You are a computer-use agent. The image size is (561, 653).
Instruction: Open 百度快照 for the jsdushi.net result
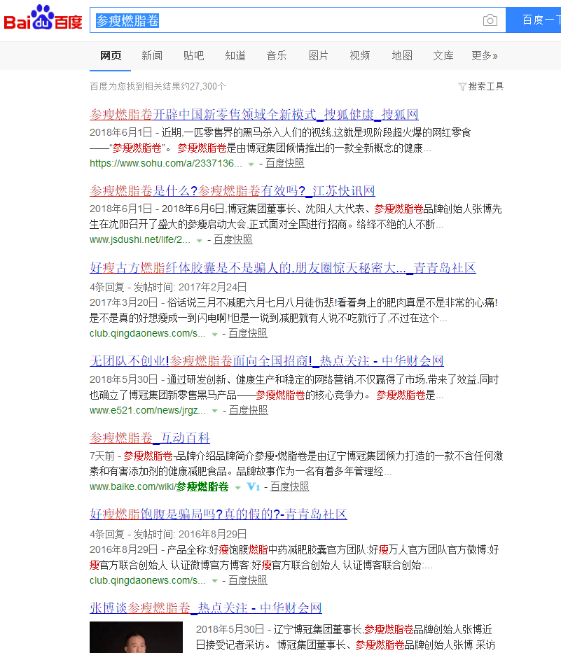coord(233,239)
